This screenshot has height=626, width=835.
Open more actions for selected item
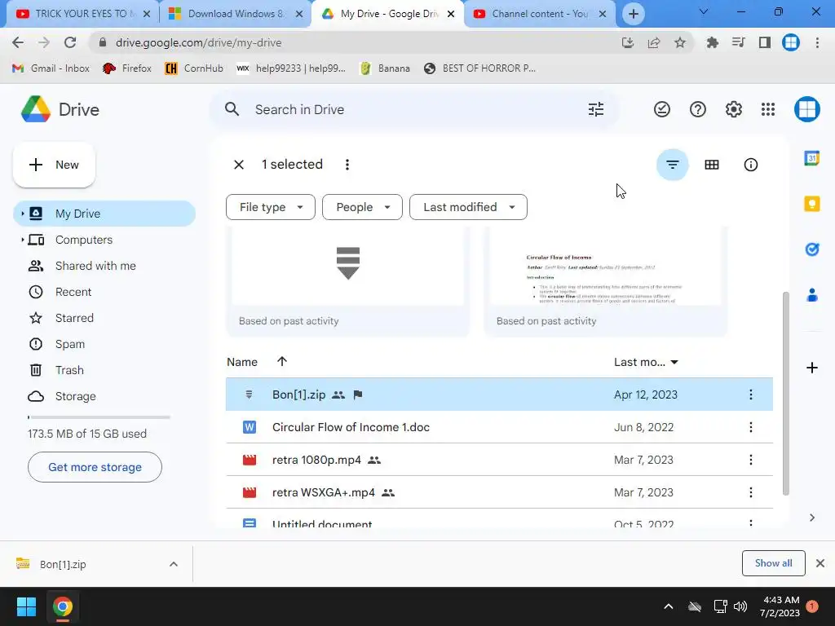pyautogui.click(x=347, y=165)
